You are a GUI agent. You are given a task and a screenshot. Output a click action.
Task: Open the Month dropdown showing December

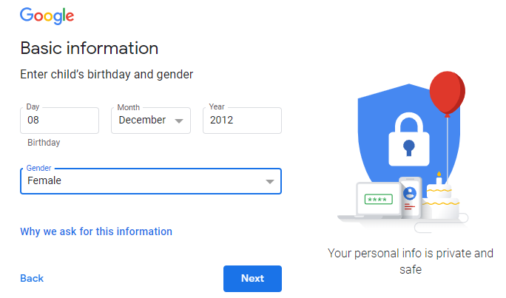[x=151, y=121]
